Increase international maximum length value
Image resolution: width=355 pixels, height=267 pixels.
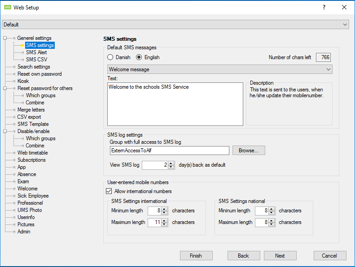tap(164, 220)
